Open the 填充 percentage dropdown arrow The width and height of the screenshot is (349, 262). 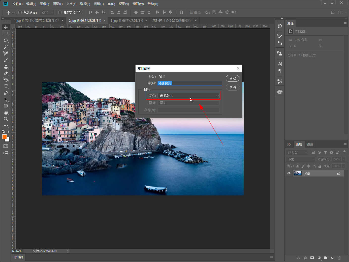[343, 166]
